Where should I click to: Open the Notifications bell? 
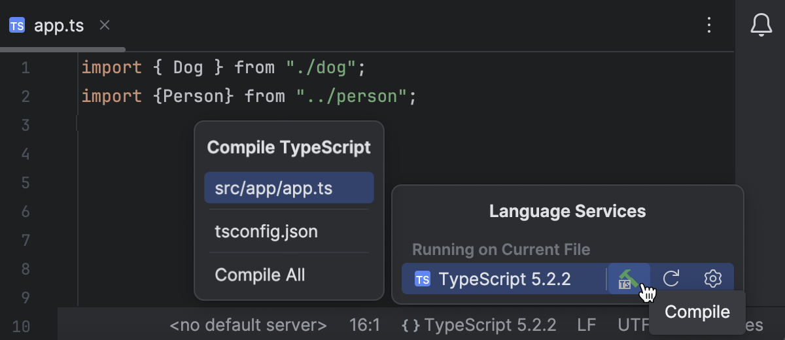761,25
